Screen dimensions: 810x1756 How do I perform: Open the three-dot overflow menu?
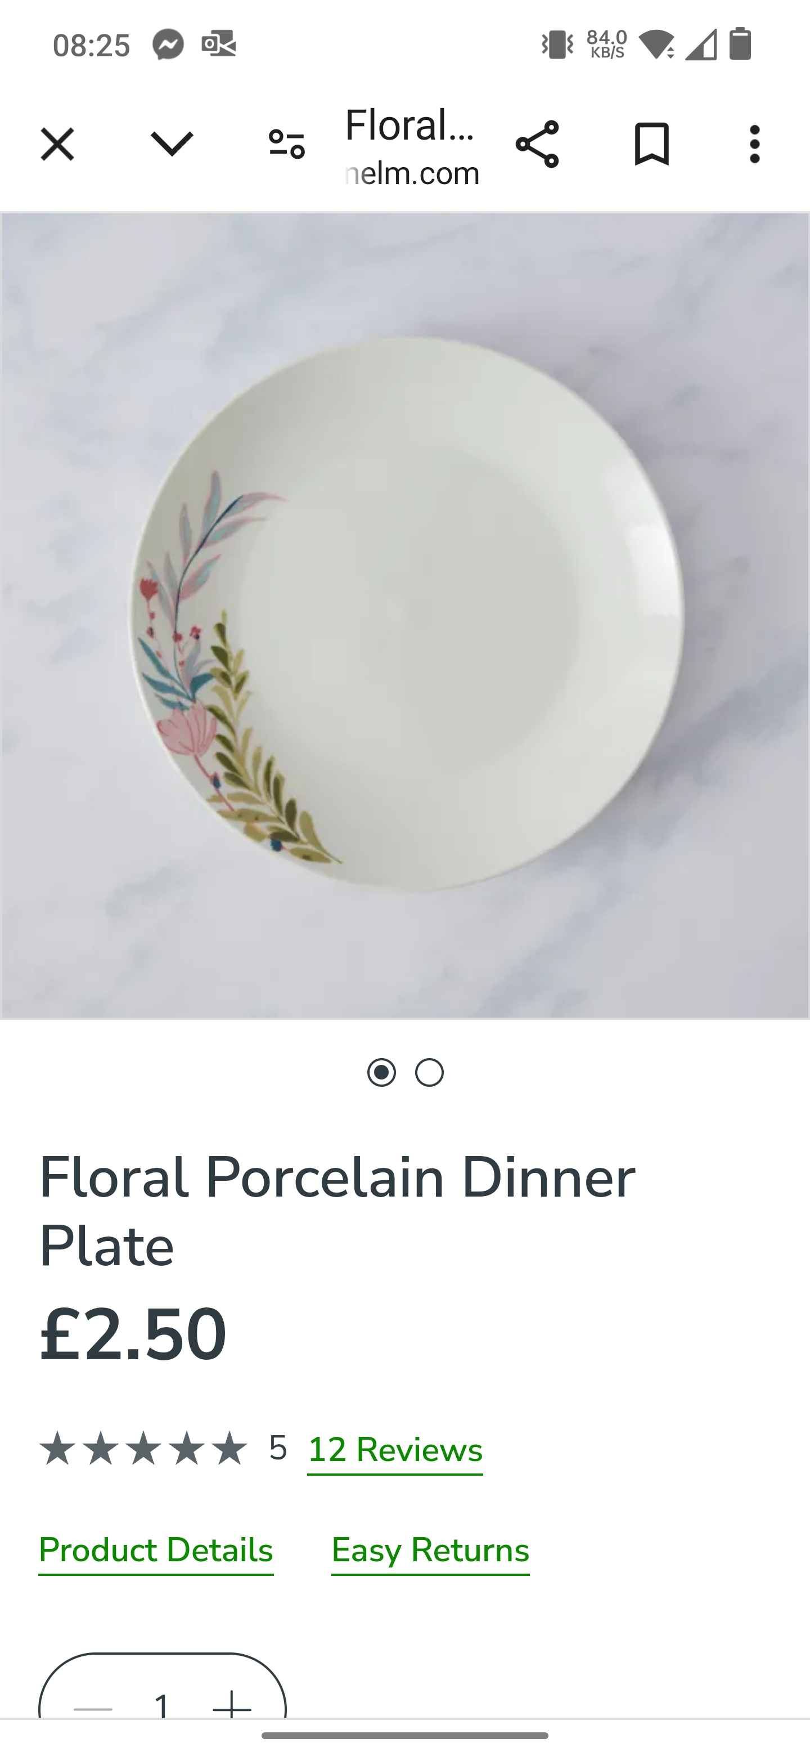[x=754, y=144]
